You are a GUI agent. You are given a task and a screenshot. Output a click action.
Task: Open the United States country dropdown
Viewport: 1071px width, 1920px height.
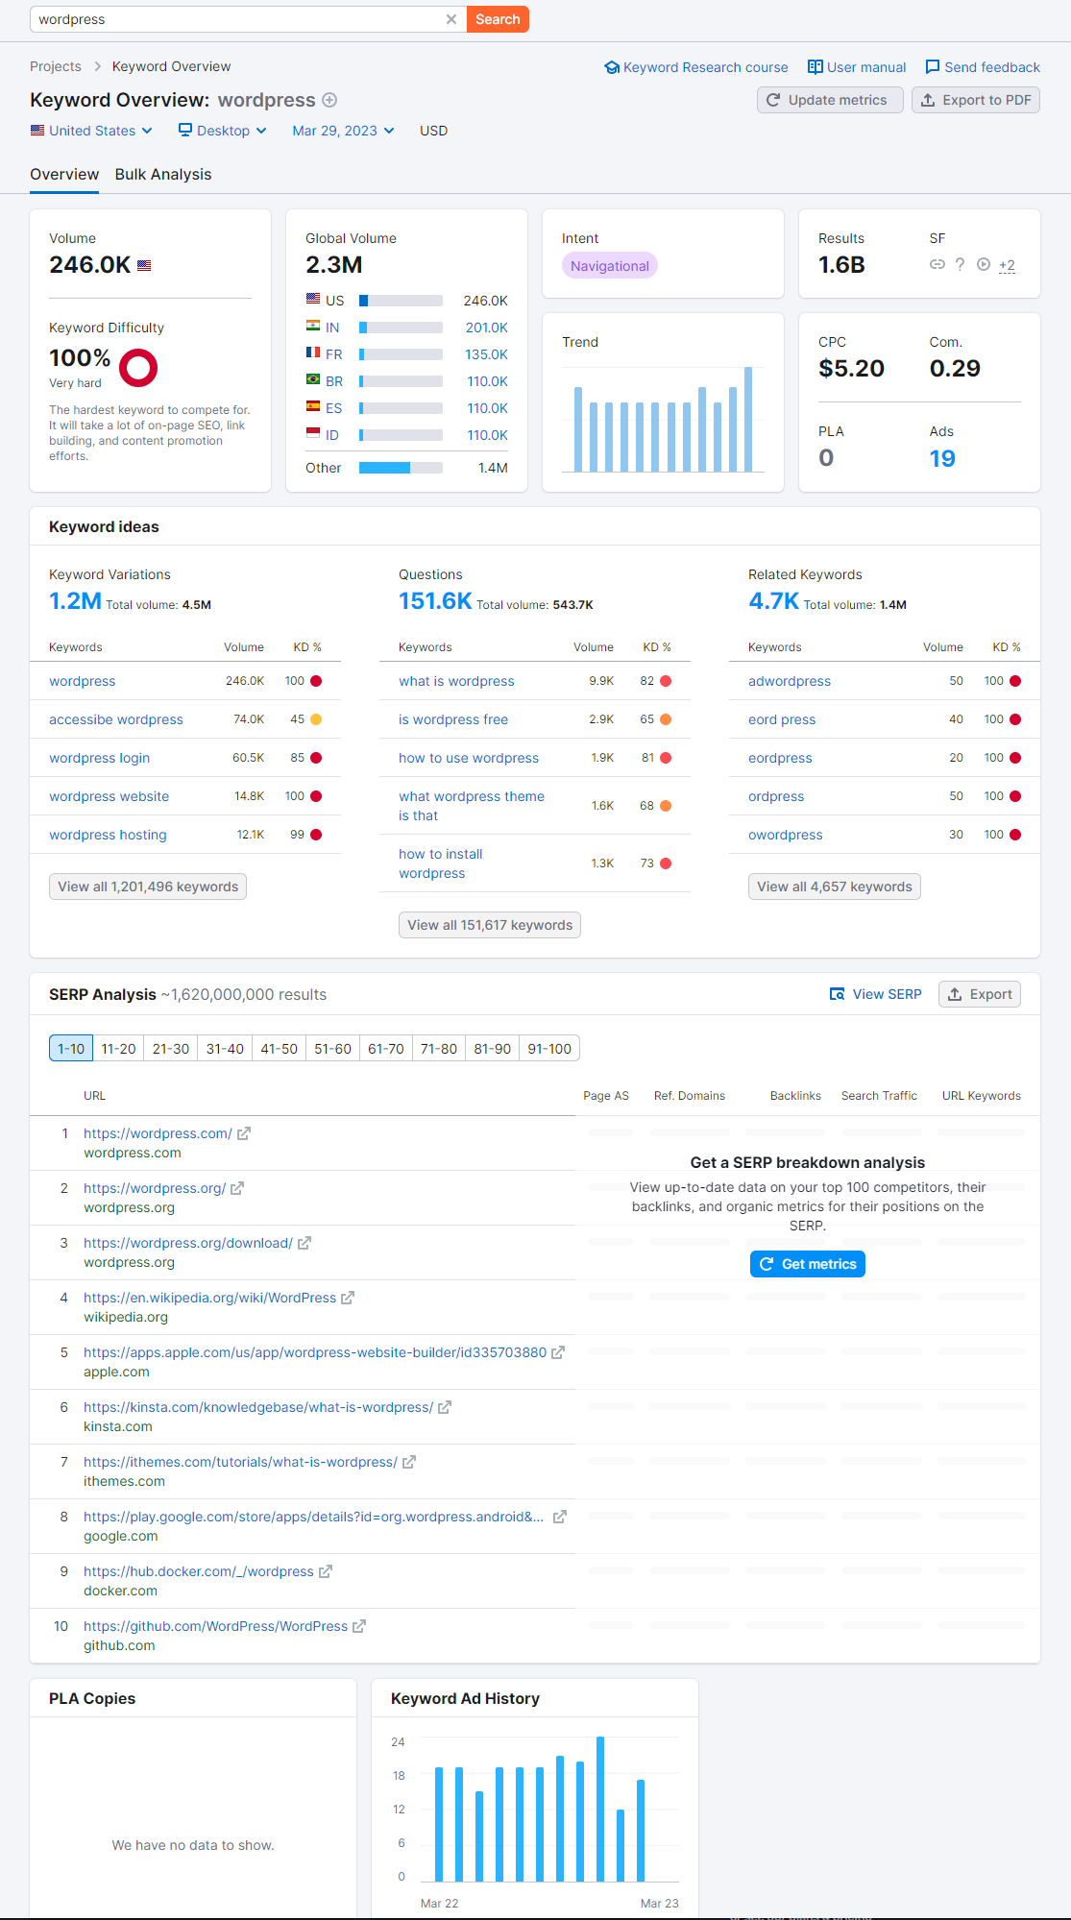pos(91,131)
